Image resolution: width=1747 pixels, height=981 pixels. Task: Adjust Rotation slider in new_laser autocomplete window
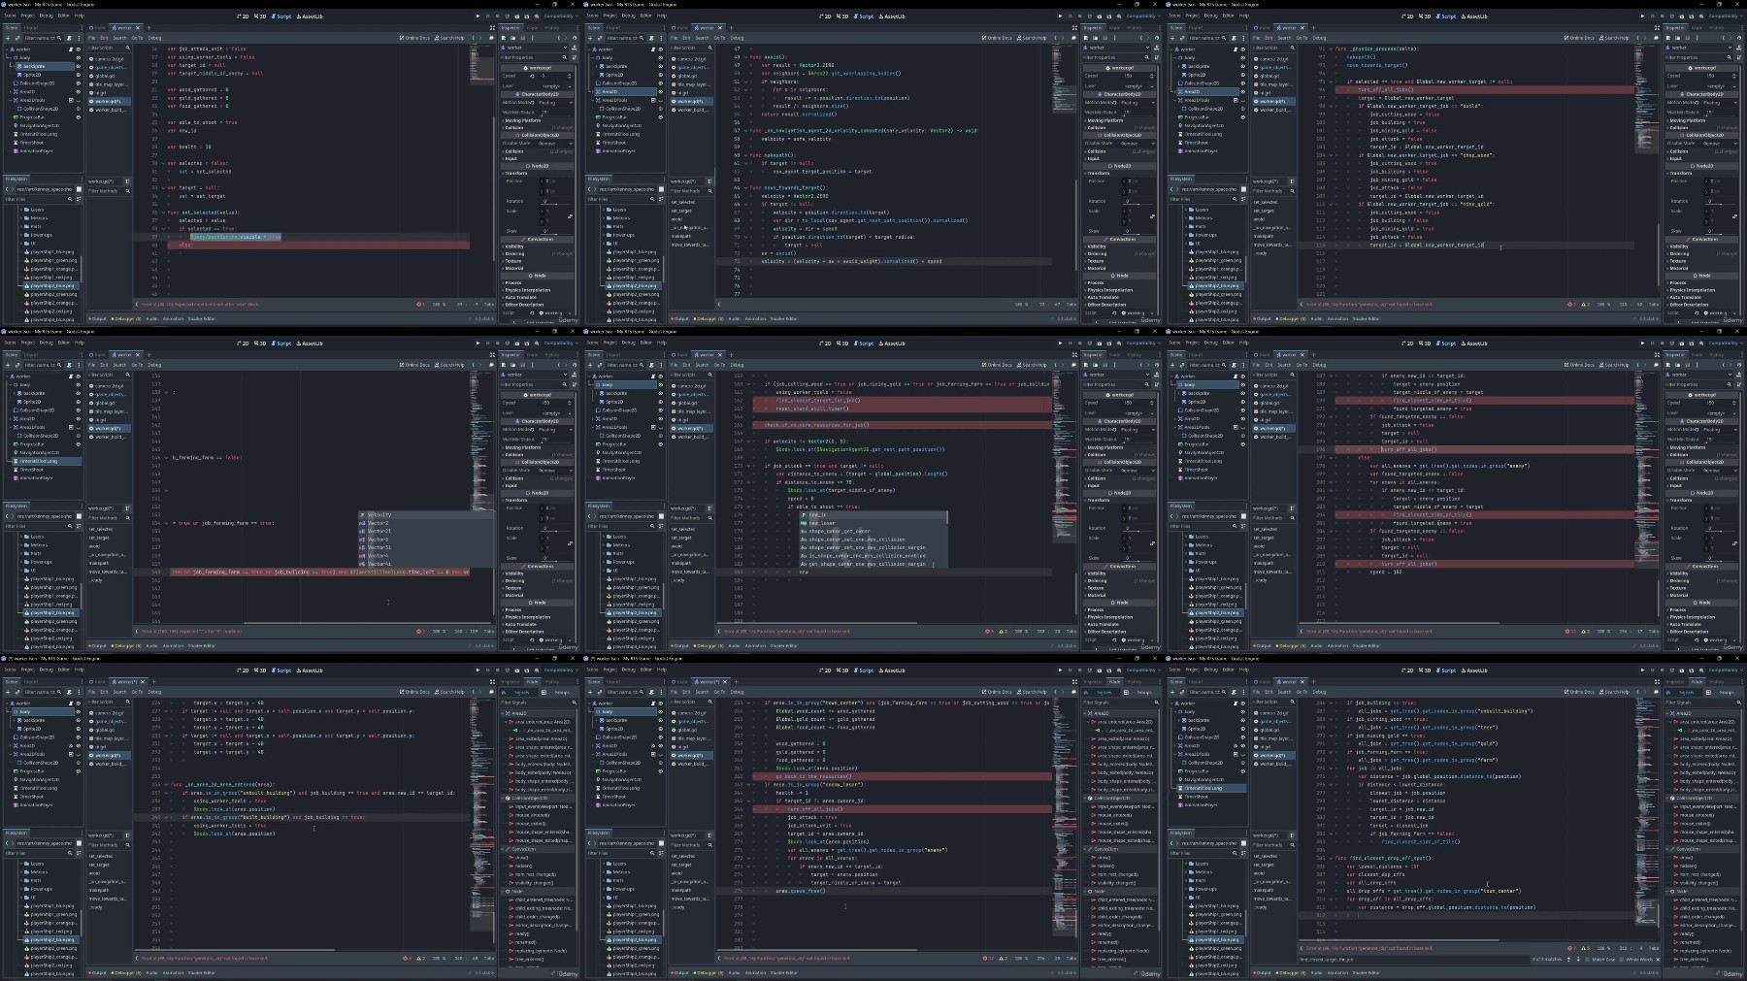(x=1137, y=529)
